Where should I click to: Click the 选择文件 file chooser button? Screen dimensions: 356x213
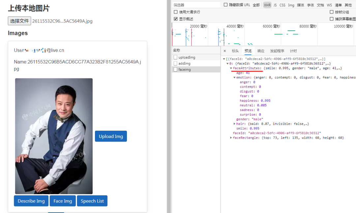click(19, 21)
